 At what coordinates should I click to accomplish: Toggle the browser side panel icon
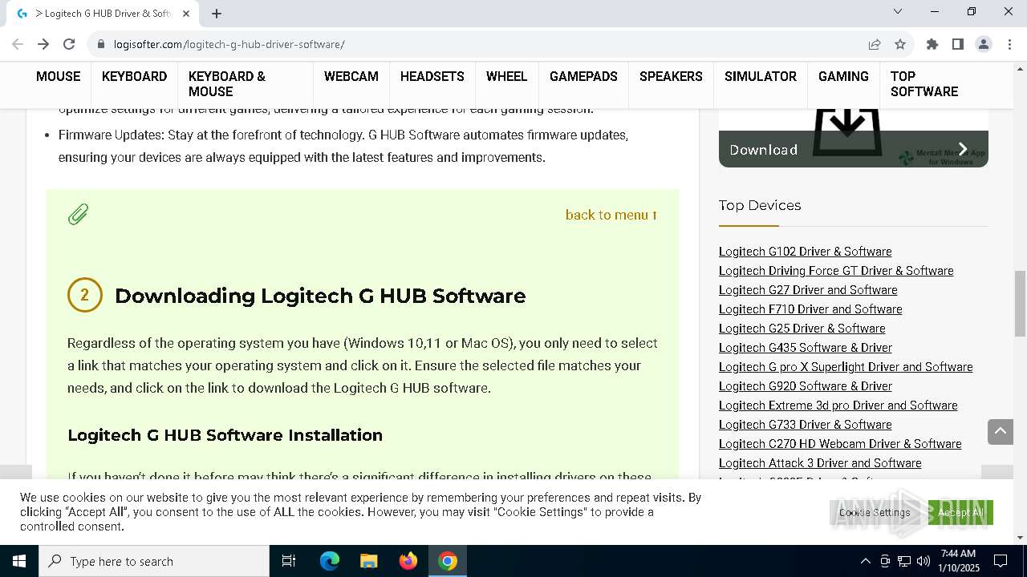coord(958,44)
